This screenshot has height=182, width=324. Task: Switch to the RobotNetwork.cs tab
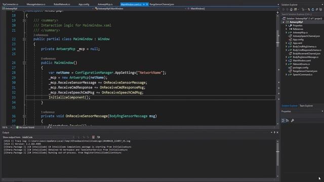[x=62, y=5]
